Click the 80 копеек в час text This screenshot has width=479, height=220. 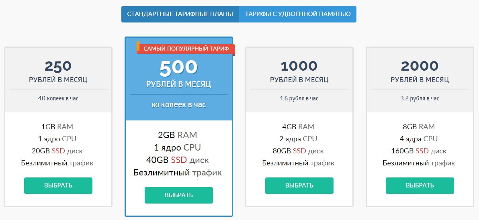pos(179,105)
